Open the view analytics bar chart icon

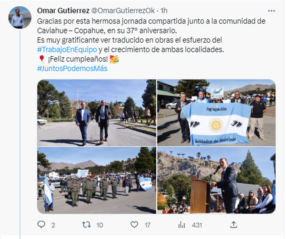182,225
